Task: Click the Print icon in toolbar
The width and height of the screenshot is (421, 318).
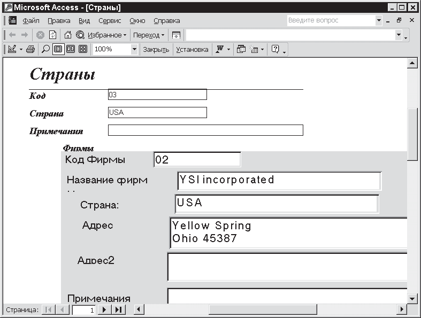Action: [x=30, y=49]
